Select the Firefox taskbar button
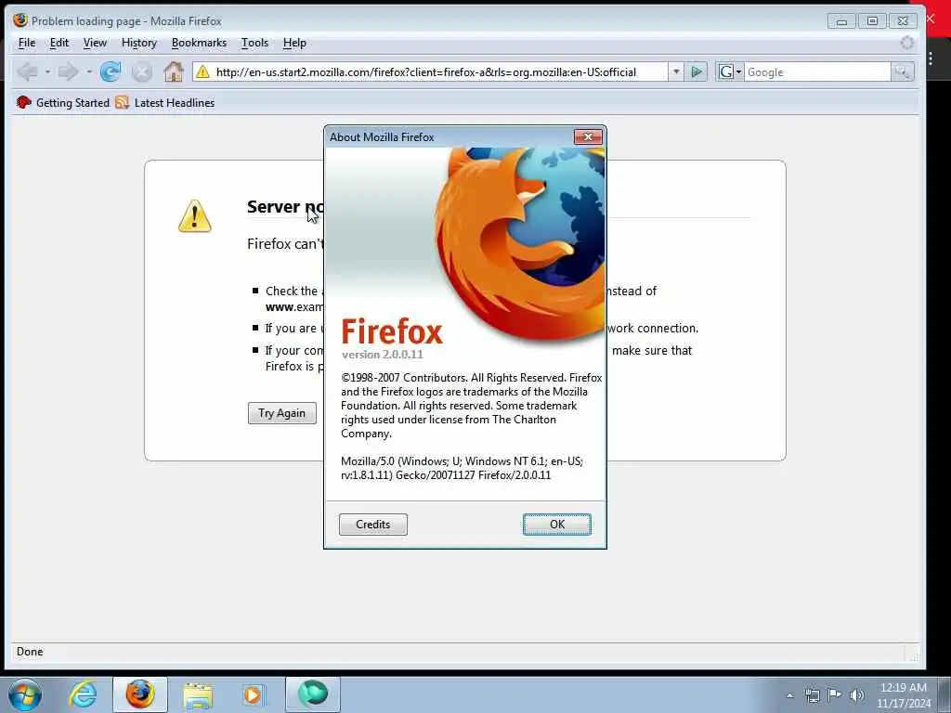This screenshot has width=951, height=713. (x=140, y=694)
